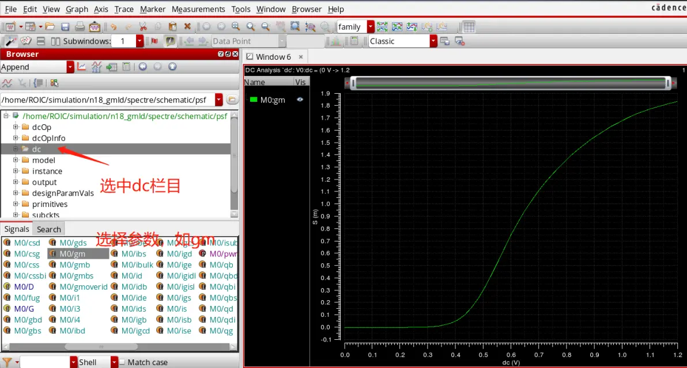Click the Browser back navigation arrow
Viewport: 687px width, 368px height.
[x=143, y=67]
